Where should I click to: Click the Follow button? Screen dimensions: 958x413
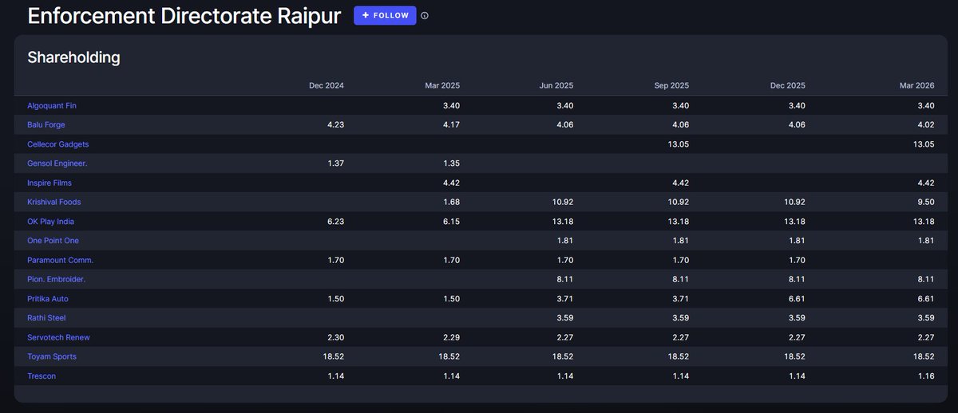385,15
